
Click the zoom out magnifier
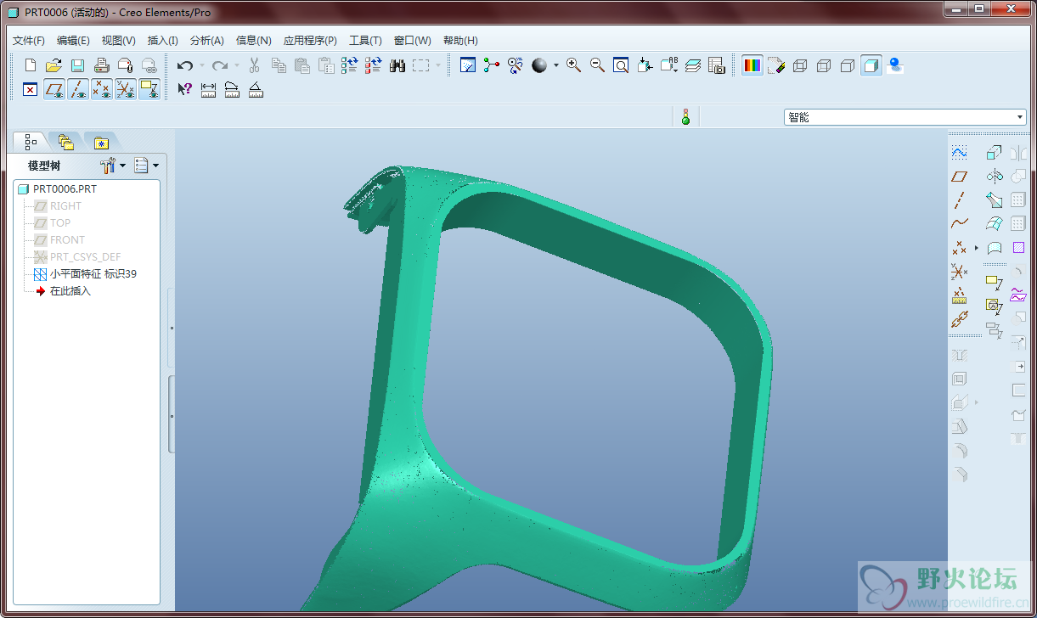597,65
